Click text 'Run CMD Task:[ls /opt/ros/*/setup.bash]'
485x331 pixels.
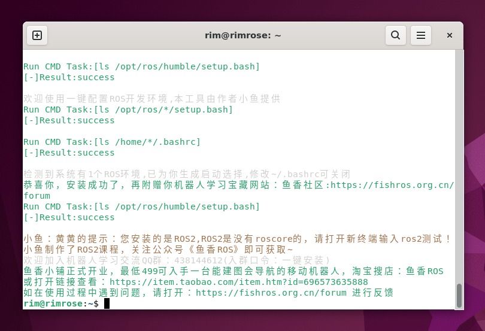tap(128, 110)
